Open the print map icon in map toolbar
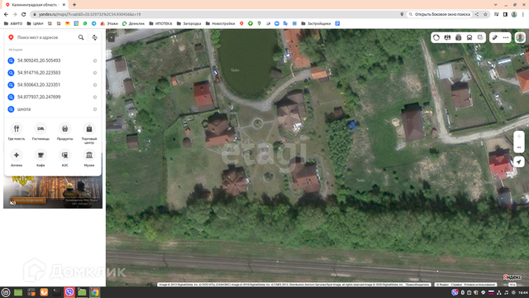Viewport: 529px width, 298px height. click(458, 37)
